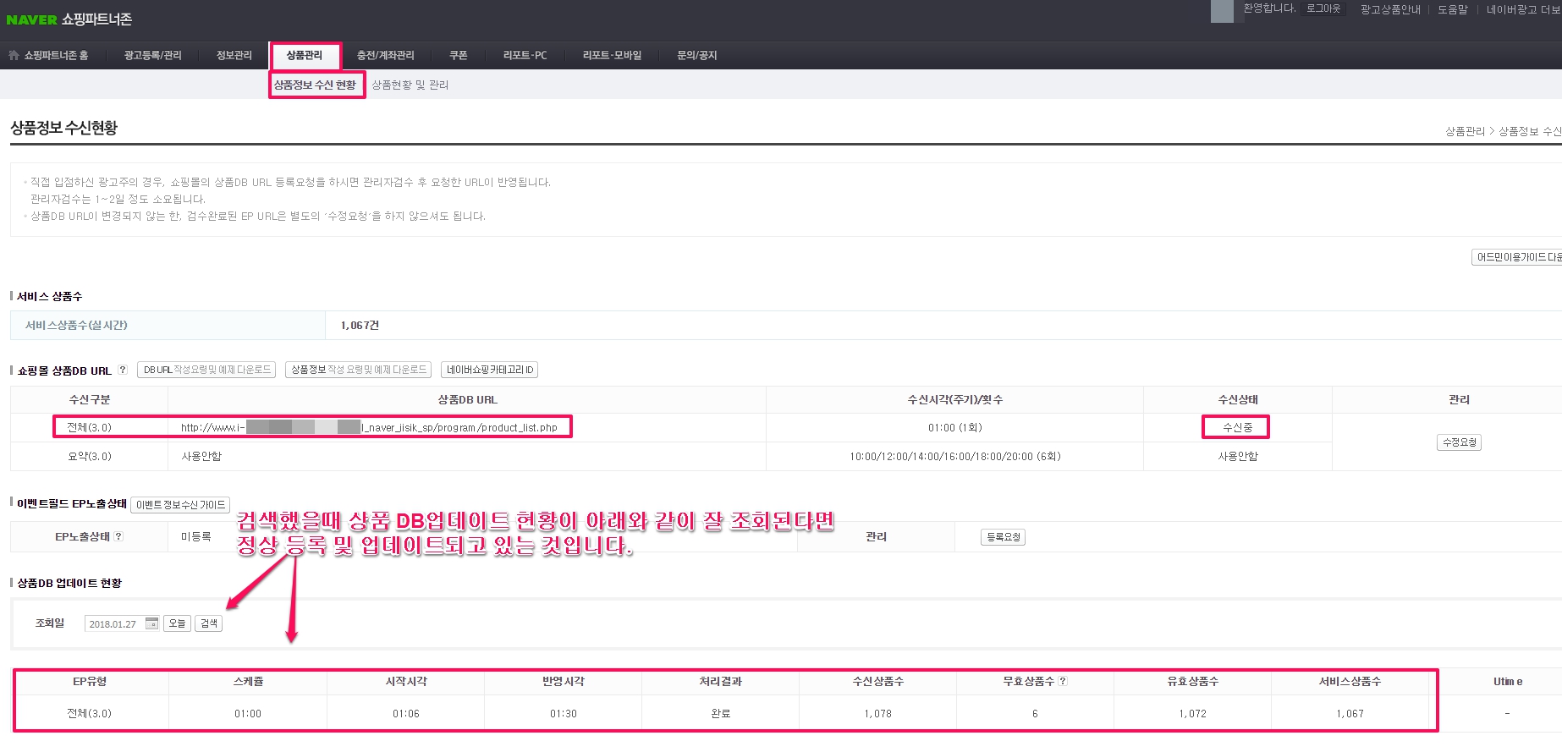Click the 완료 처리결과 cell
This screenshot has height=752, width=1562.
click(721, 714)
